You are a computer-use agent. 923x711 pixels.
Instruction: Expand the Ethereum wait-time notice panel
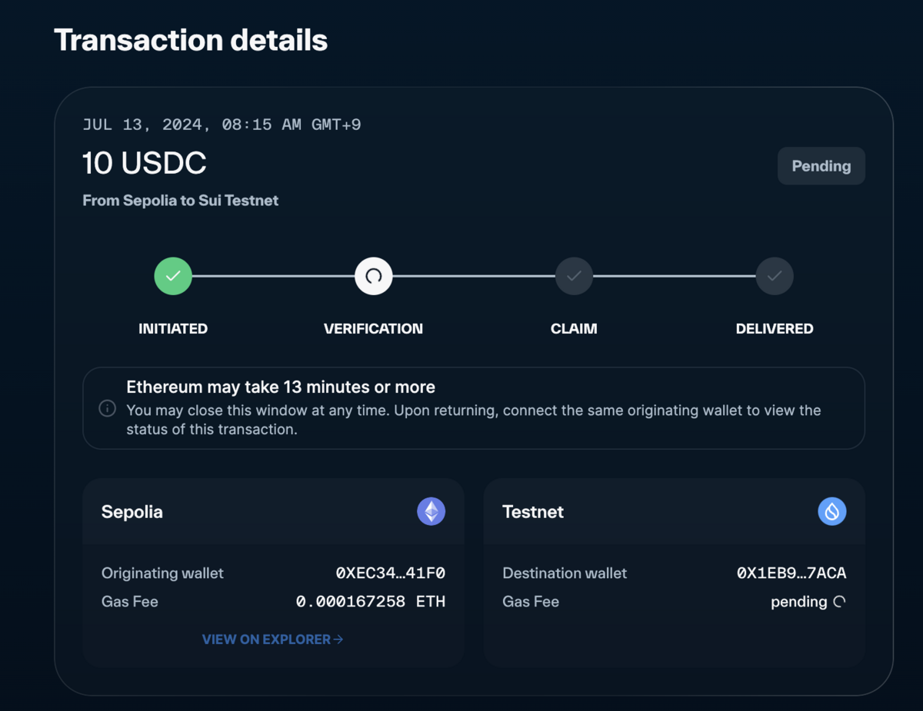pyautogui.click(x=473, y=408)
